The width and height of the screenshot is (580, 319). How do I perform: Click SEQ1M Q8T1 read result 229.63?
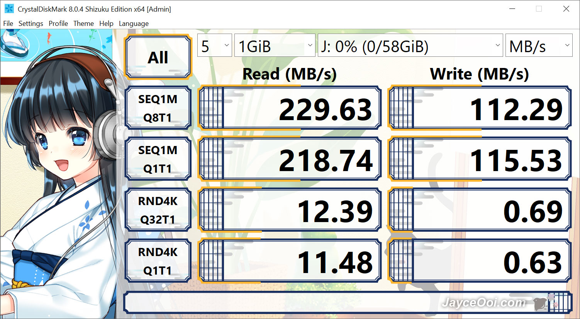point(290,108)
